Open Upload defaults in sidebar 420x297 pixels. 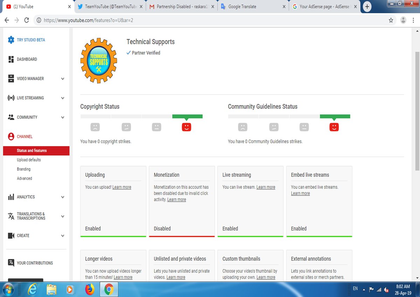(29, 160)
